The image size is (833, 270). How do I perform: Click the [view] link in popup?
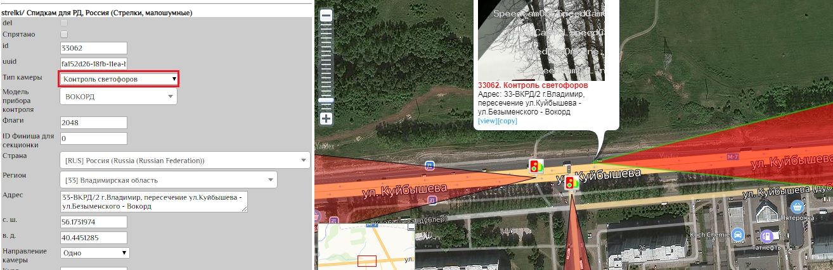tap(488, 121)
